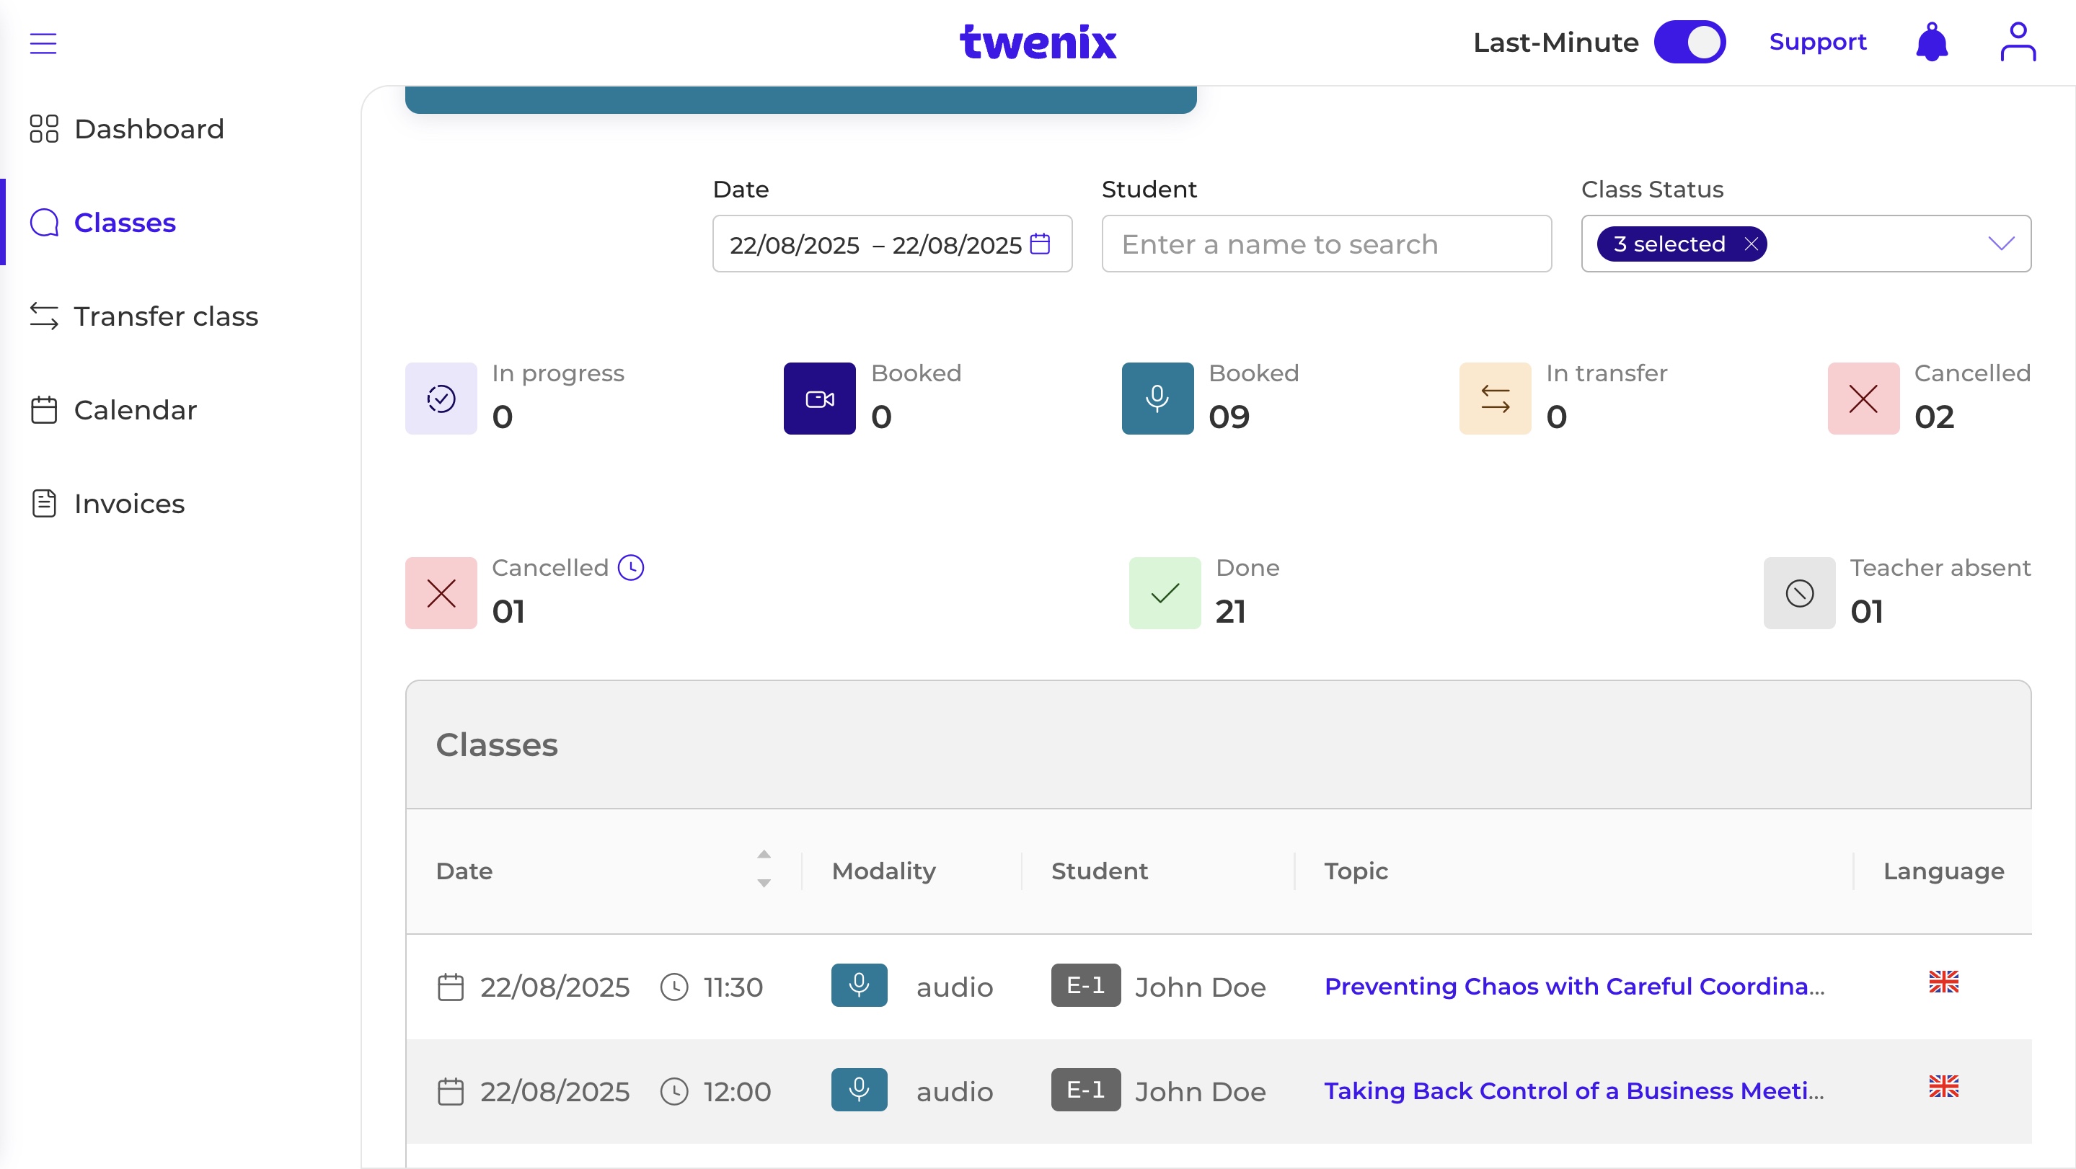Open the Support link

[x=1817, y=42]
